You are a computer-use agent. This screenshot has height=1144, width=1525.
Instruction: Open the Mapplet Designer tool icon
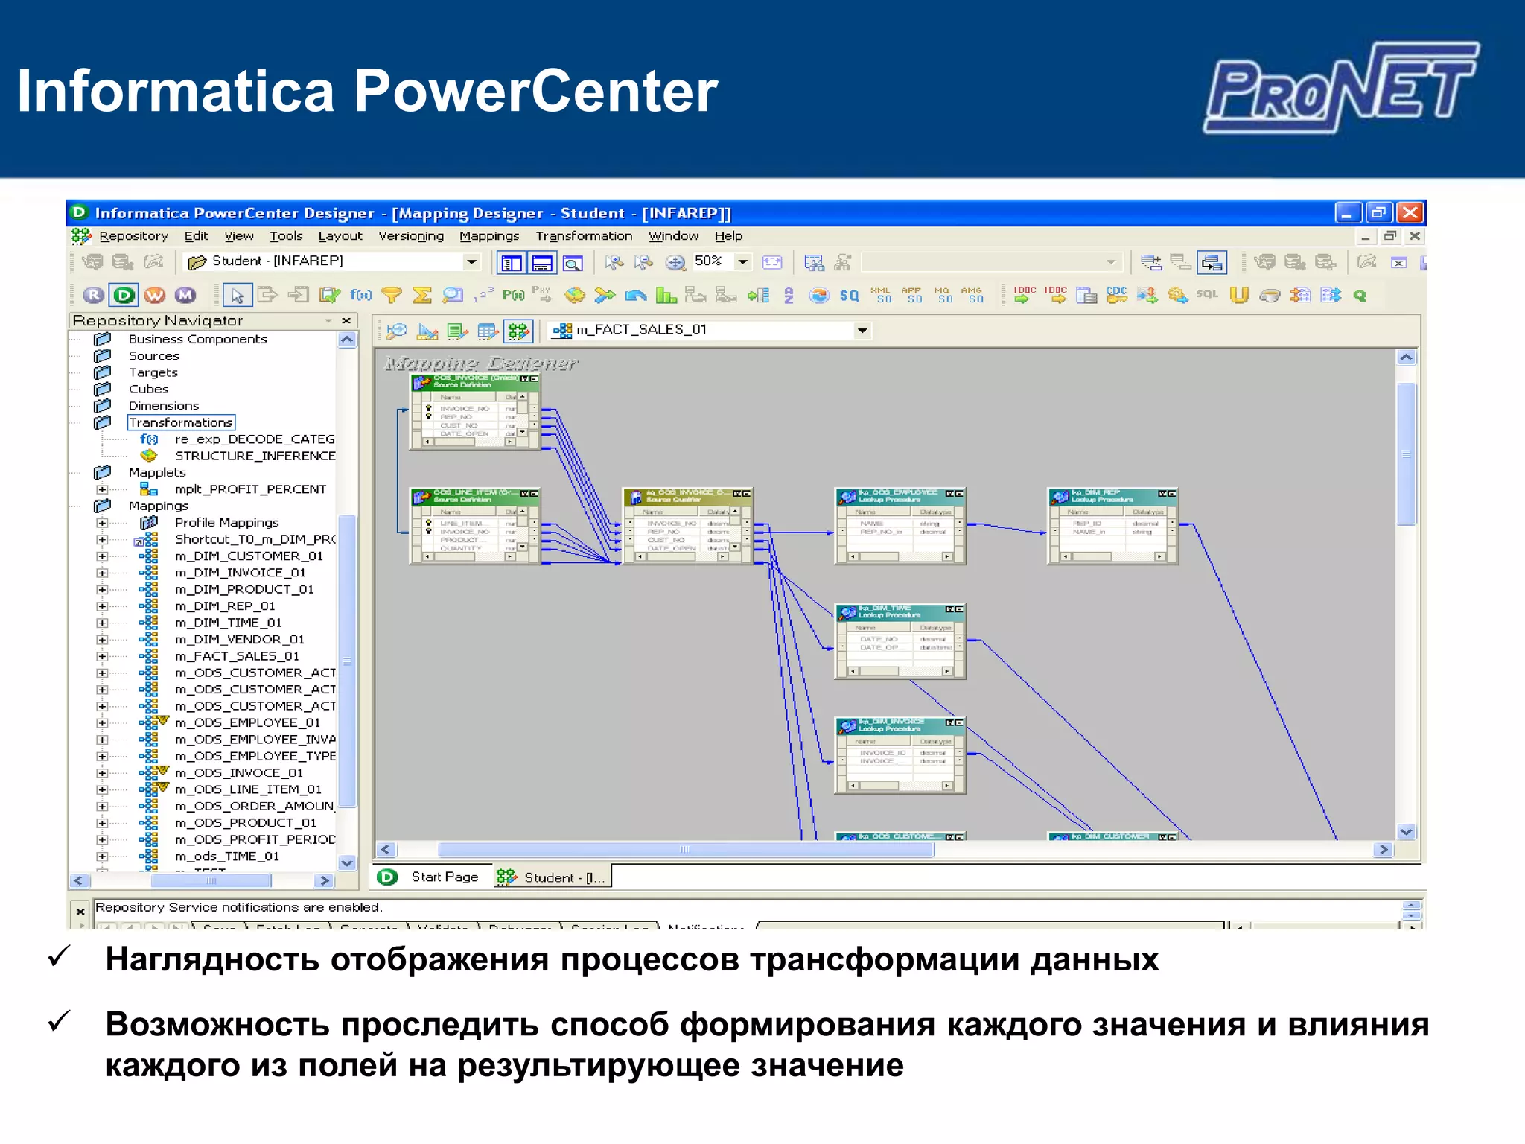coord(488,331)
